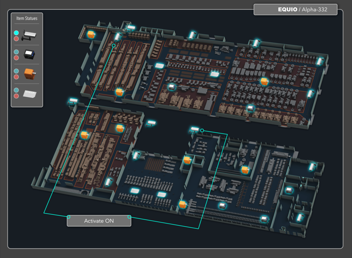Choose the teal status dot beside the light panel
This screenshot has width=352, height=258.
click(x=16, y=90)
